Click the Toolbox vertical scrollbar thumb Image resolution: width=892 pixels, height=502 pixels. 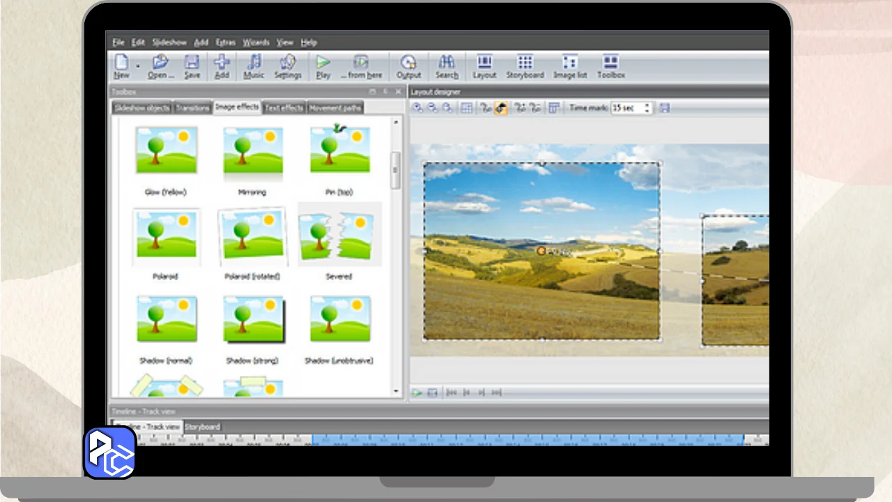(x=396, y=169)
